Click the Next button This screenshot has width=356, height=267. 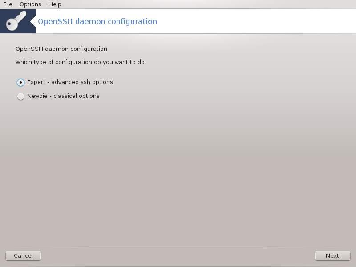pos(332,255)
